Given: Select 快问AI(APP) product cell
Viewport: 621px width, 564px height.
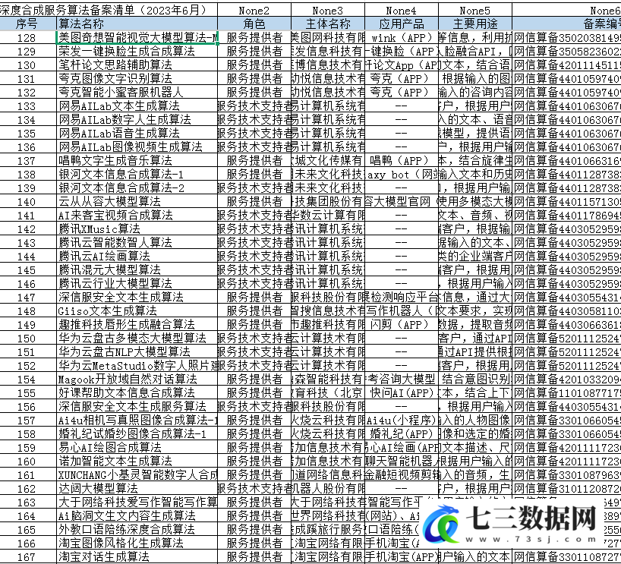Looking at the screenshot, I should click(x=402, y=393).
